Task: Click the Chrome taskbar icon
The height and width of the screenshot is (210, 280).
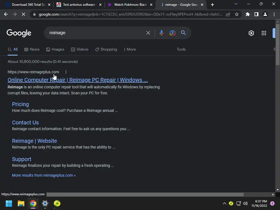Action: (x=33, y=203)
